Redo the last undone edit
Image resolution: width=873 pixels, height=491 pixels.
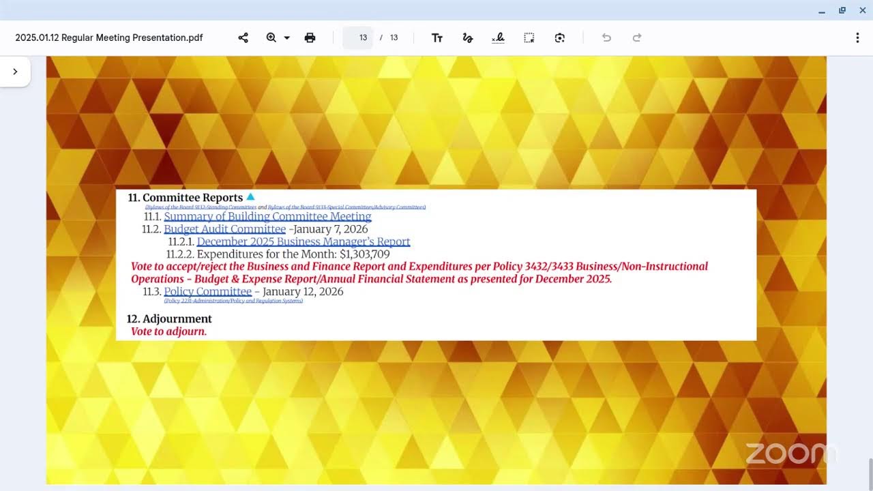(637, 38)
